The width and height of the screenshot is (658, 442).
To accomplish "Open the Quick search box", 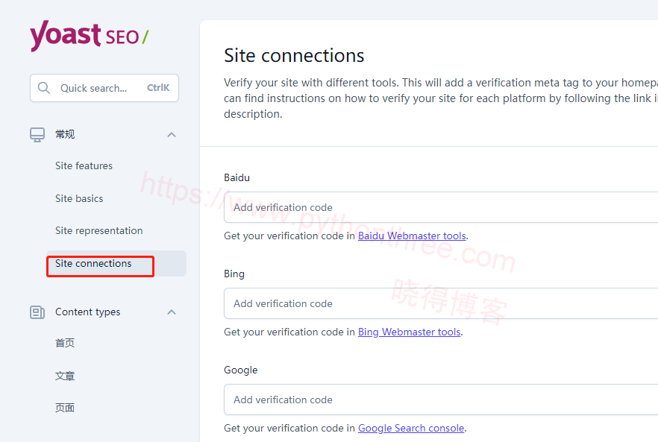I will click(104, 88).
